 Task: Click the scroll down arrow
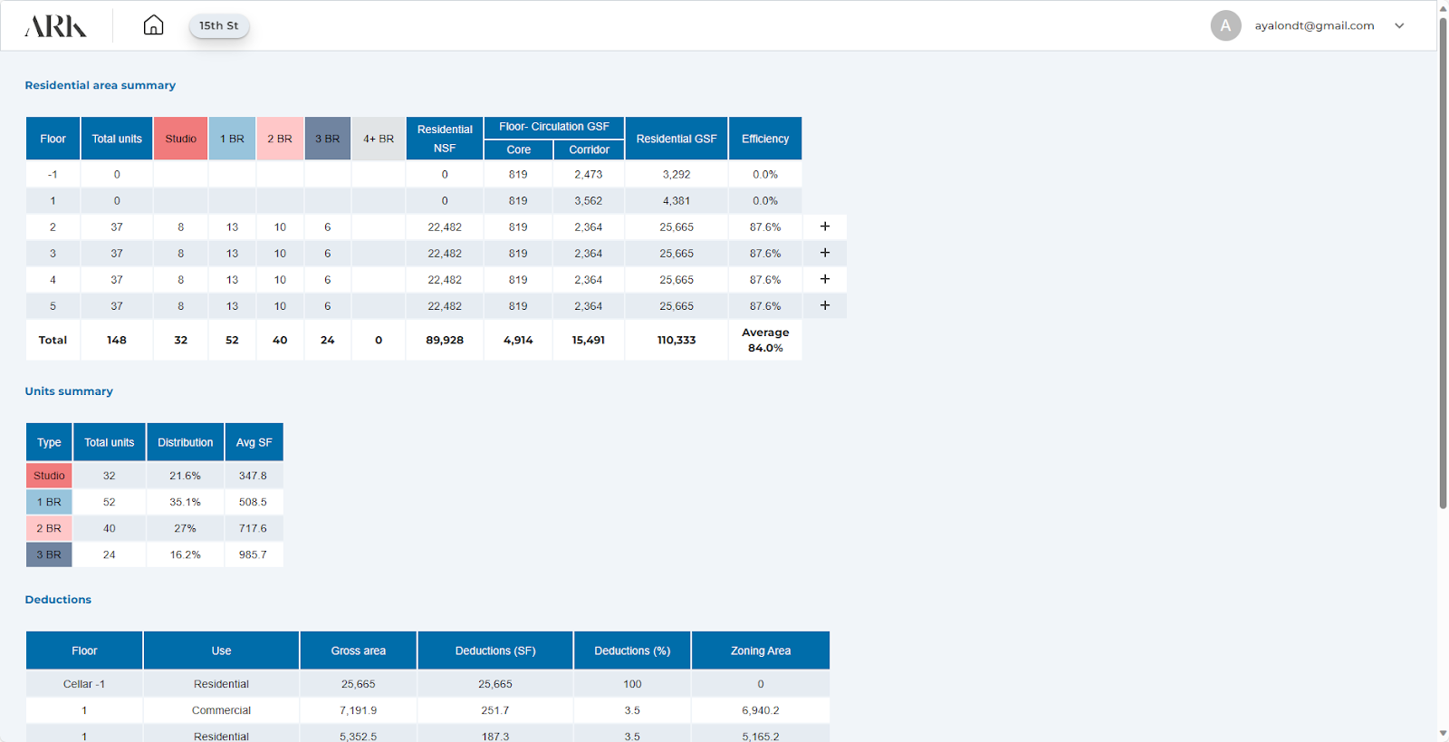click(x=1443, y=733)
